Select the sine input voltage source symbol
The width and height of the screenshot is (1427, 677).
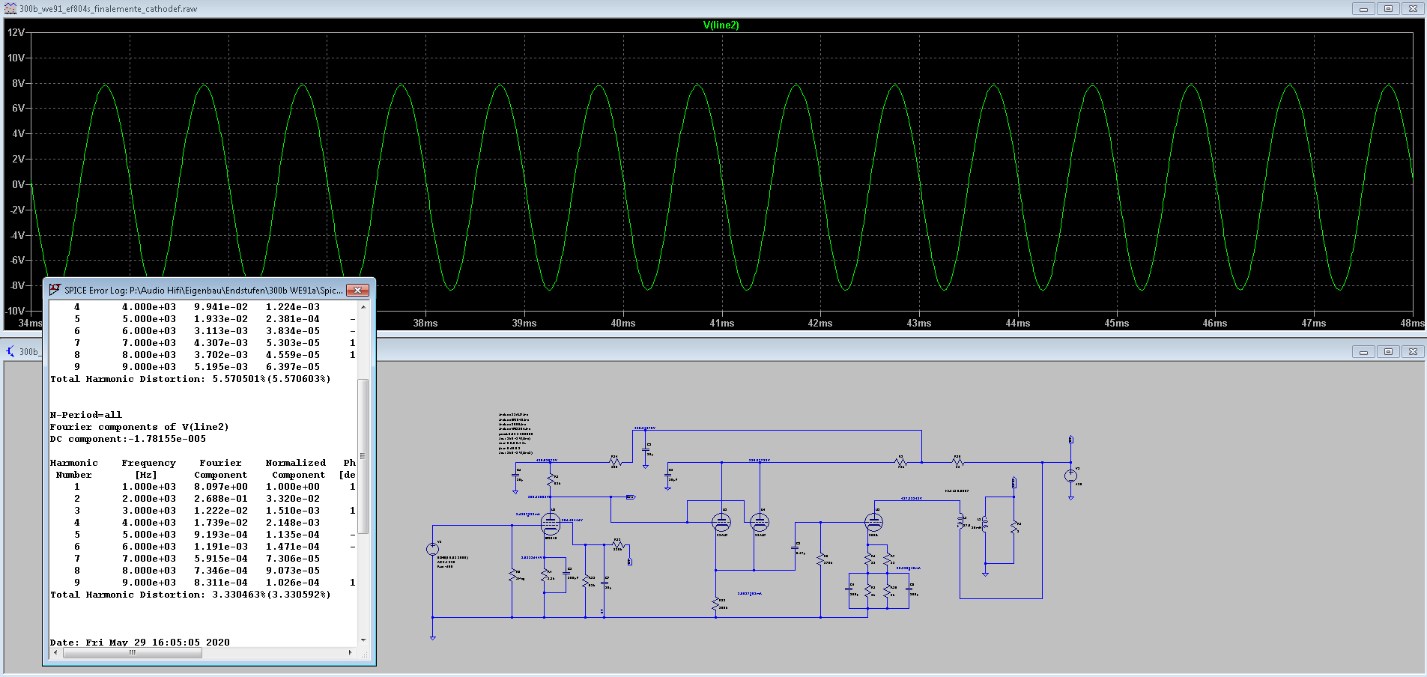[432, 549]
